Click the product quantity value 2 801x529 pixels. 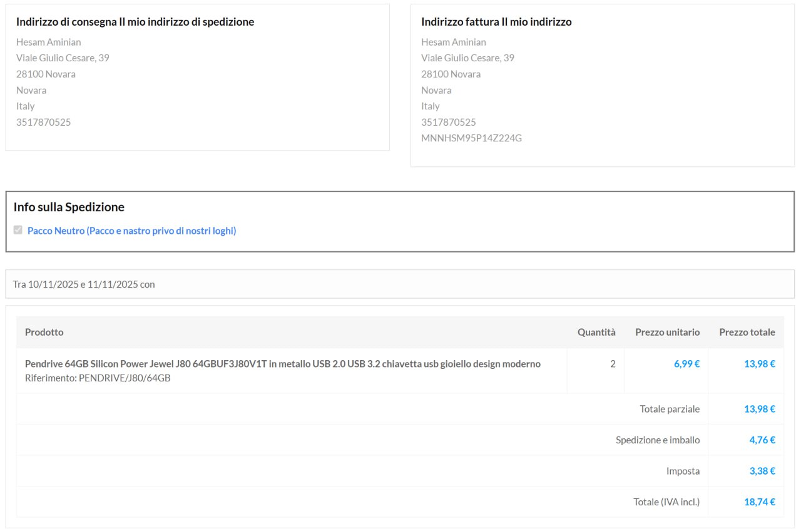pos(613,364)
